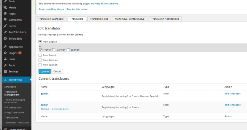The width and height of the screenshot is (247, 130).
Task: Click the Update button
Action: (45, 71)
